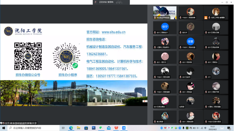Click the muted mic on 佳宁 tile

click(x=155, y=33)
